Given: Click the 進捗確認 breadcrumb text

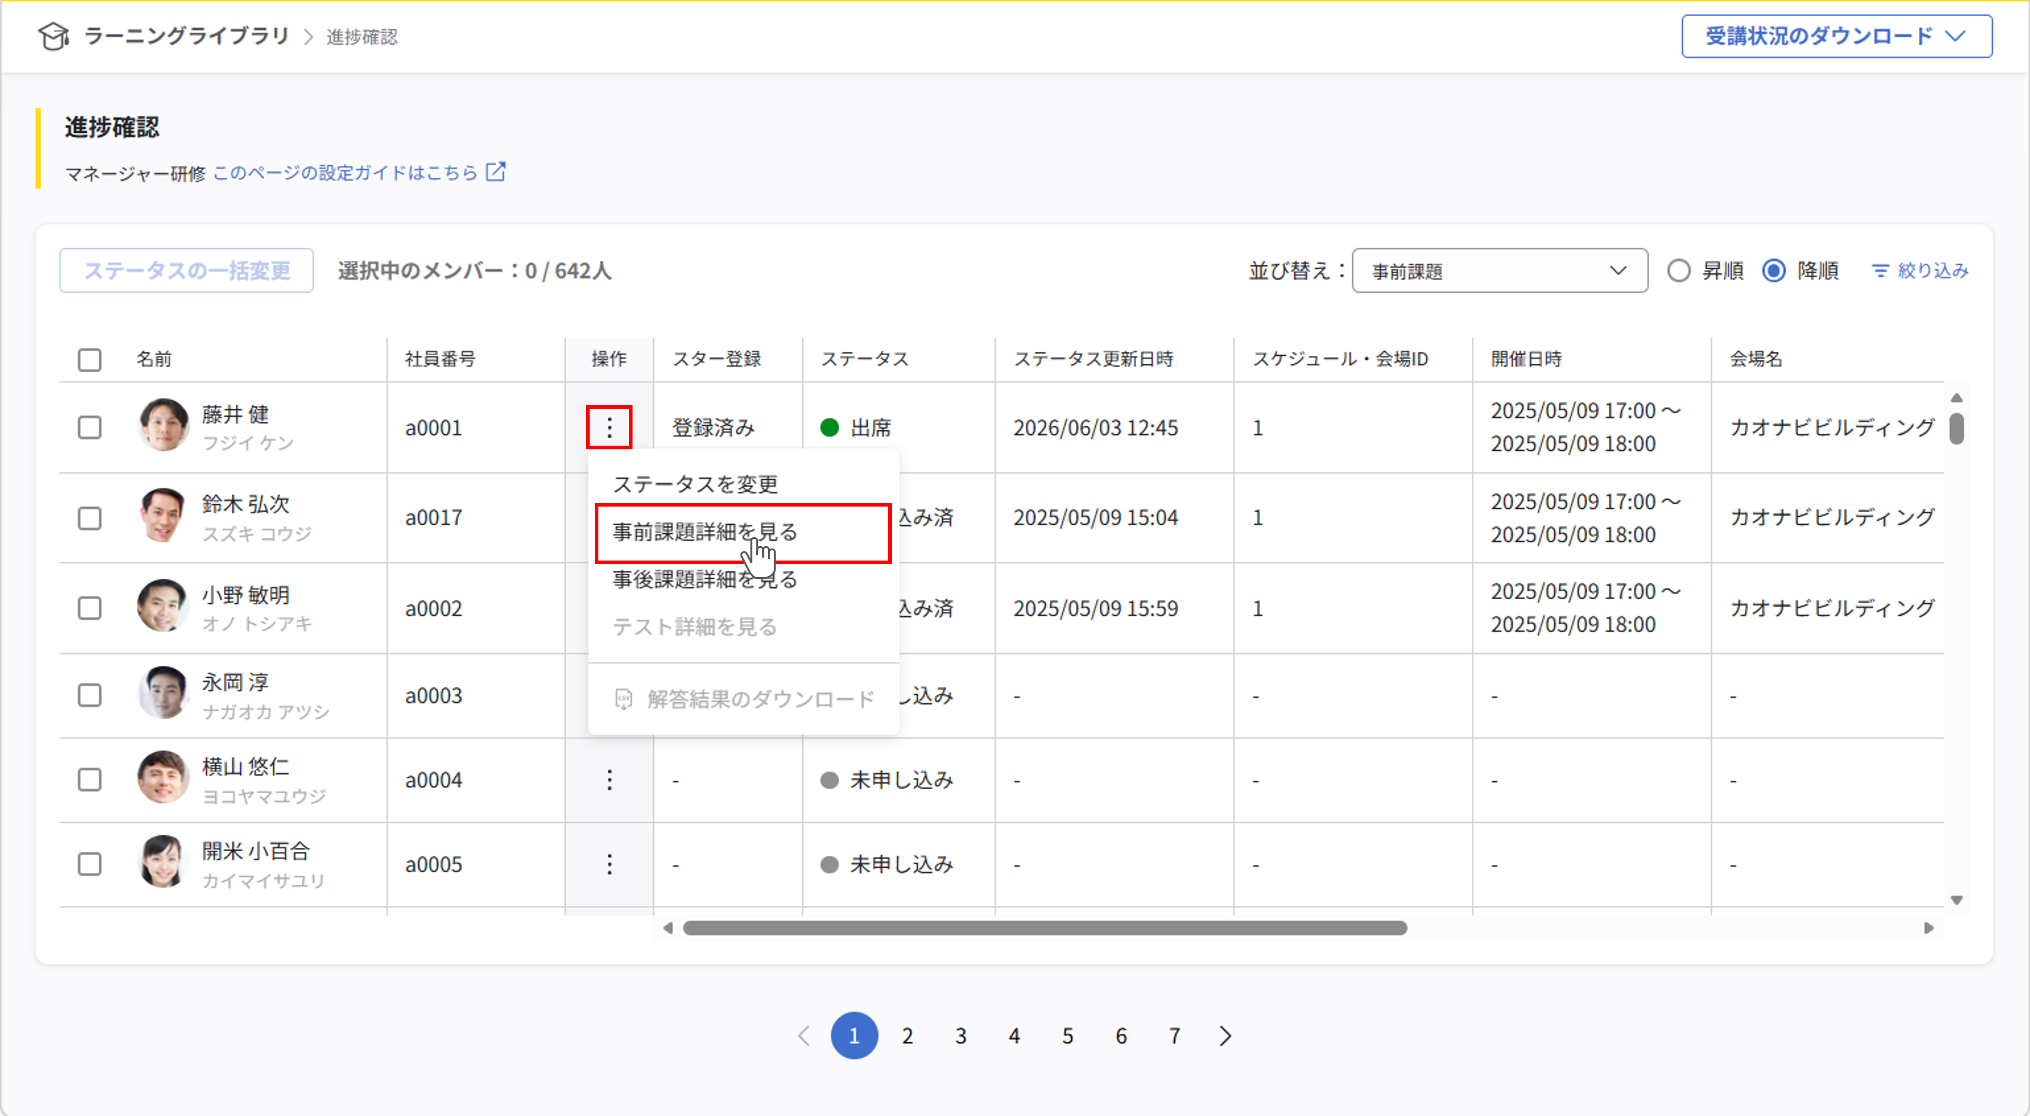Looking at the screenshot, I should tap(362, 37).
